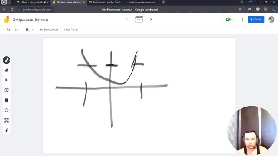
Task: Go to next frame
Action: point(151,19)
